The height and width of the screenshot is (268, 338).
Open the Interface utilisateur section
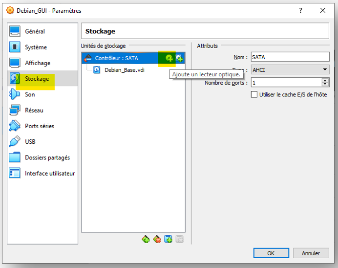coord(42,173)
